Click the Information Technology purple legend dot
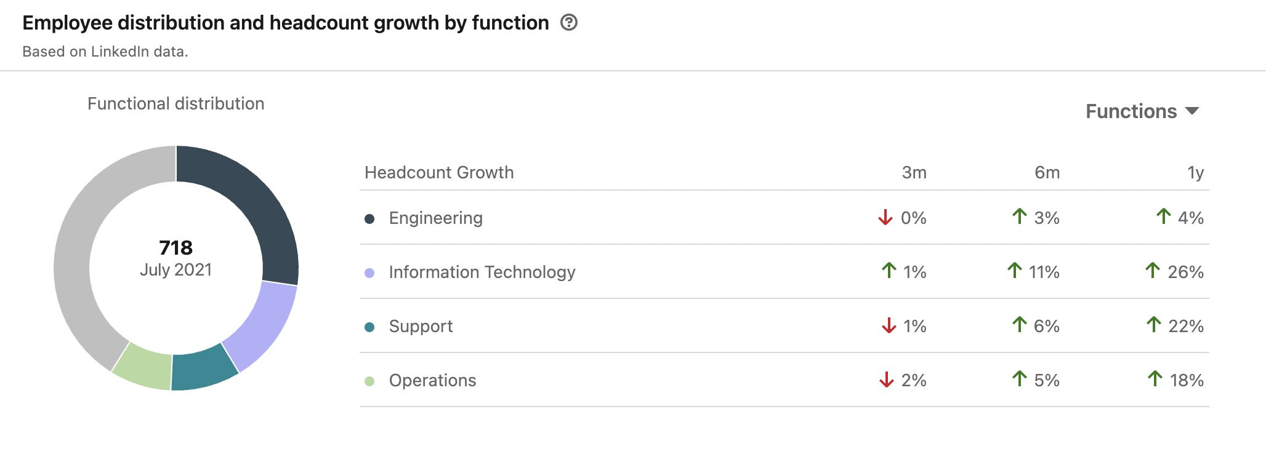1266x449 pixels. point(369,273)
